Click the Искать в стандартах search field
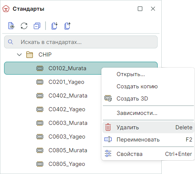The image size is (195, 174). (81, 42)
